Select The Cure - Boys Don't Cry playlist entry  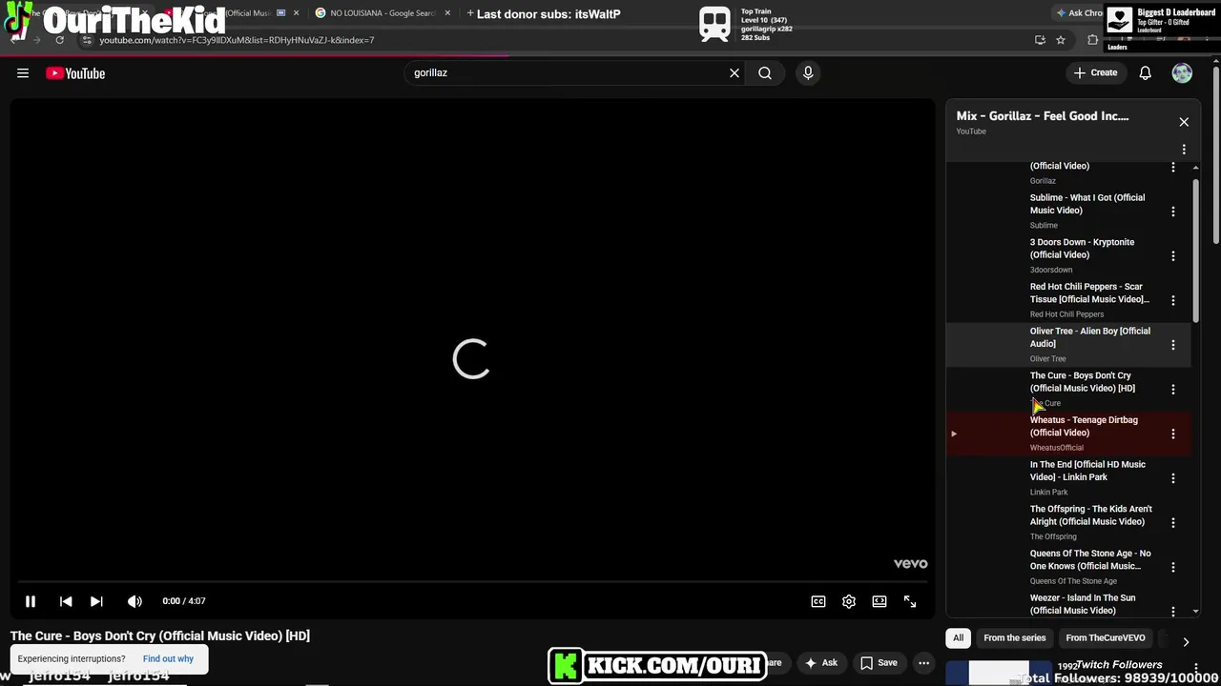click(x=1068, y=389)
